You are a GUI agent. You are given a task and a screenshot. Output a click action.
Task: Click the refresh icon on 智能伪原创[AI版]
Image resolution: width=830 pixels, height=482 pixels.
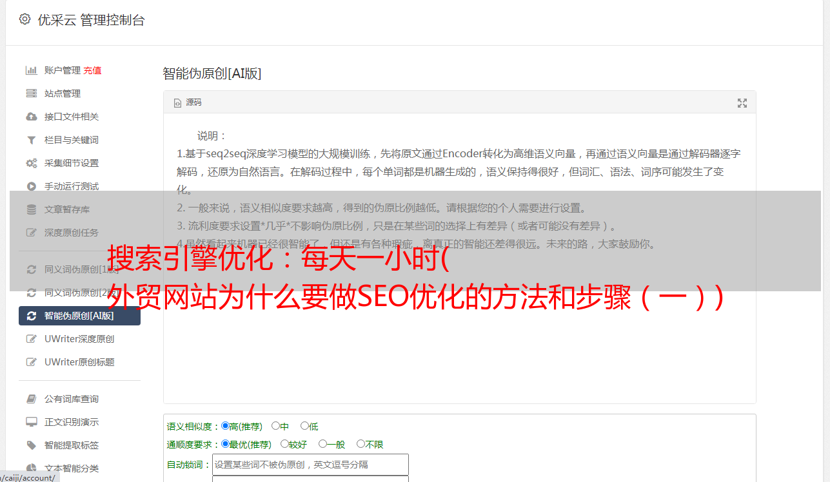click(x=31, y=316)
